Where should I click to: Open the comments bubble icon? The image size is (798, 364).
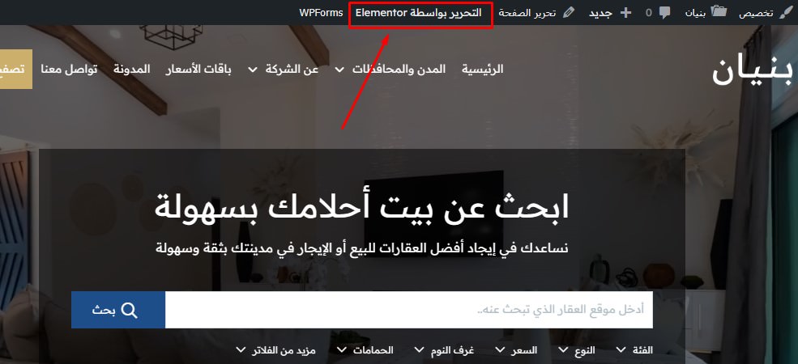click(x=664, y=13)
